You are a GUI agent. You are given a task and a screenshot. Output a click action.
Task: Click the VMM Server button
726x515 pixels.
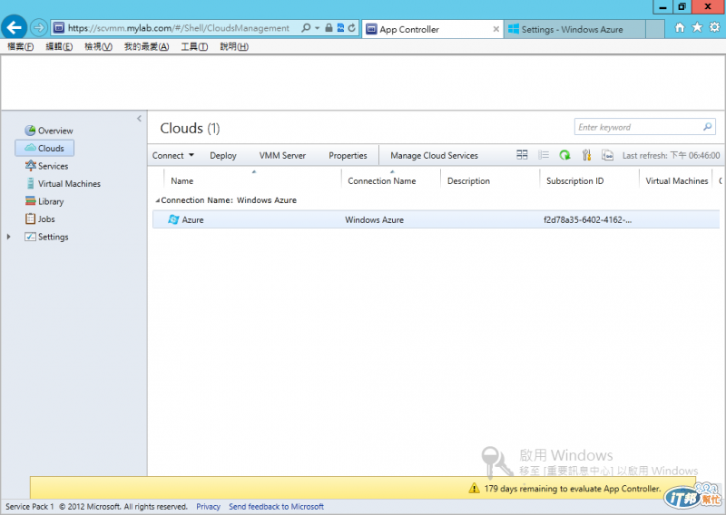282,155
